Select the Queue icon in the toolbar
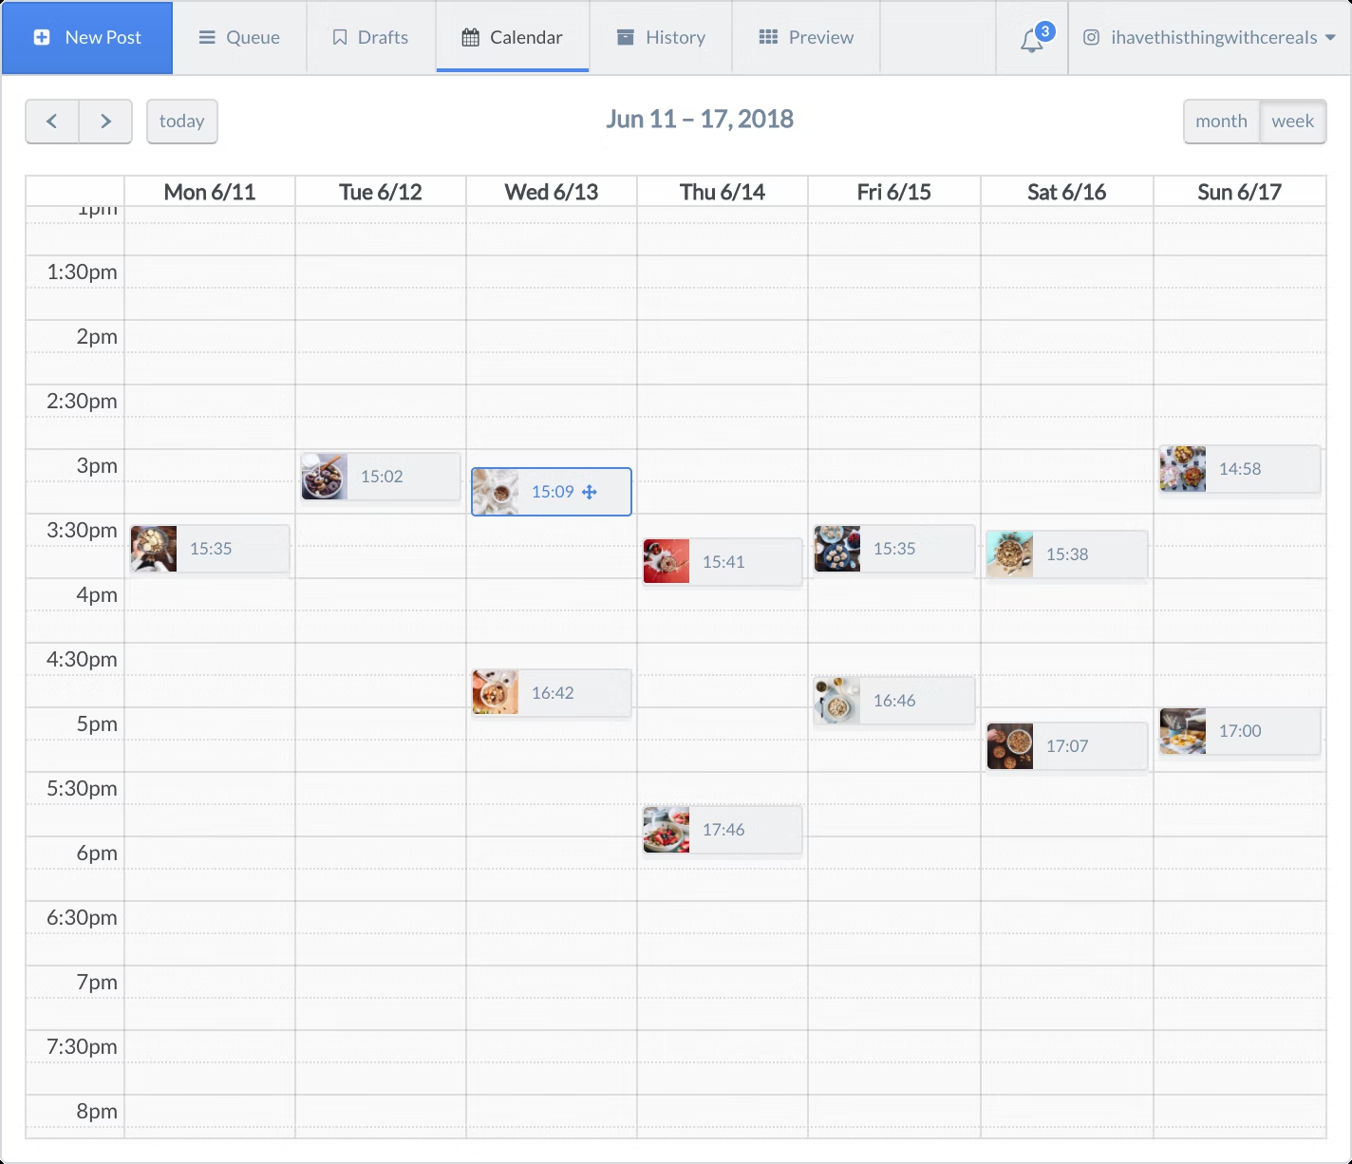 point(207,37)
